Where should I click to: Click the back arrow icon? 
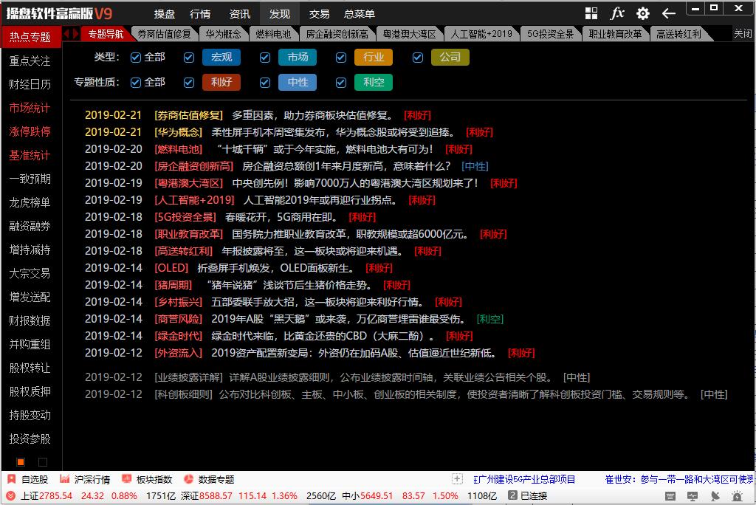[669, 13]
